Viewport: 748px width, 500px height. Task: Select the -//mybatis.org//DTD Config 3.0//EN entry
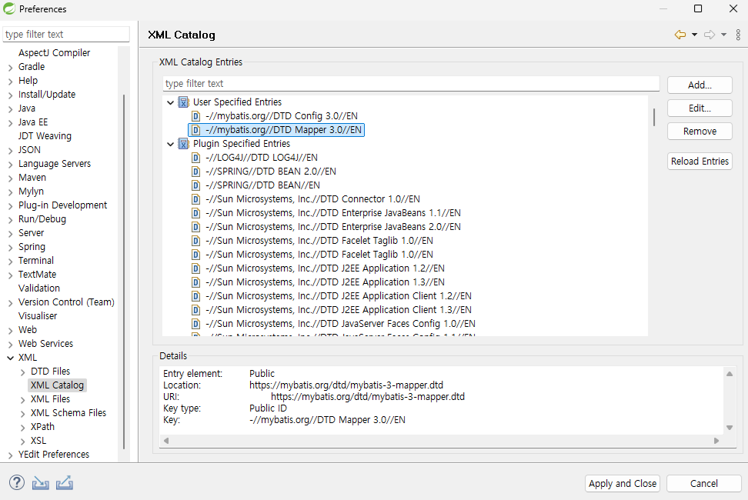coord(282,116)
